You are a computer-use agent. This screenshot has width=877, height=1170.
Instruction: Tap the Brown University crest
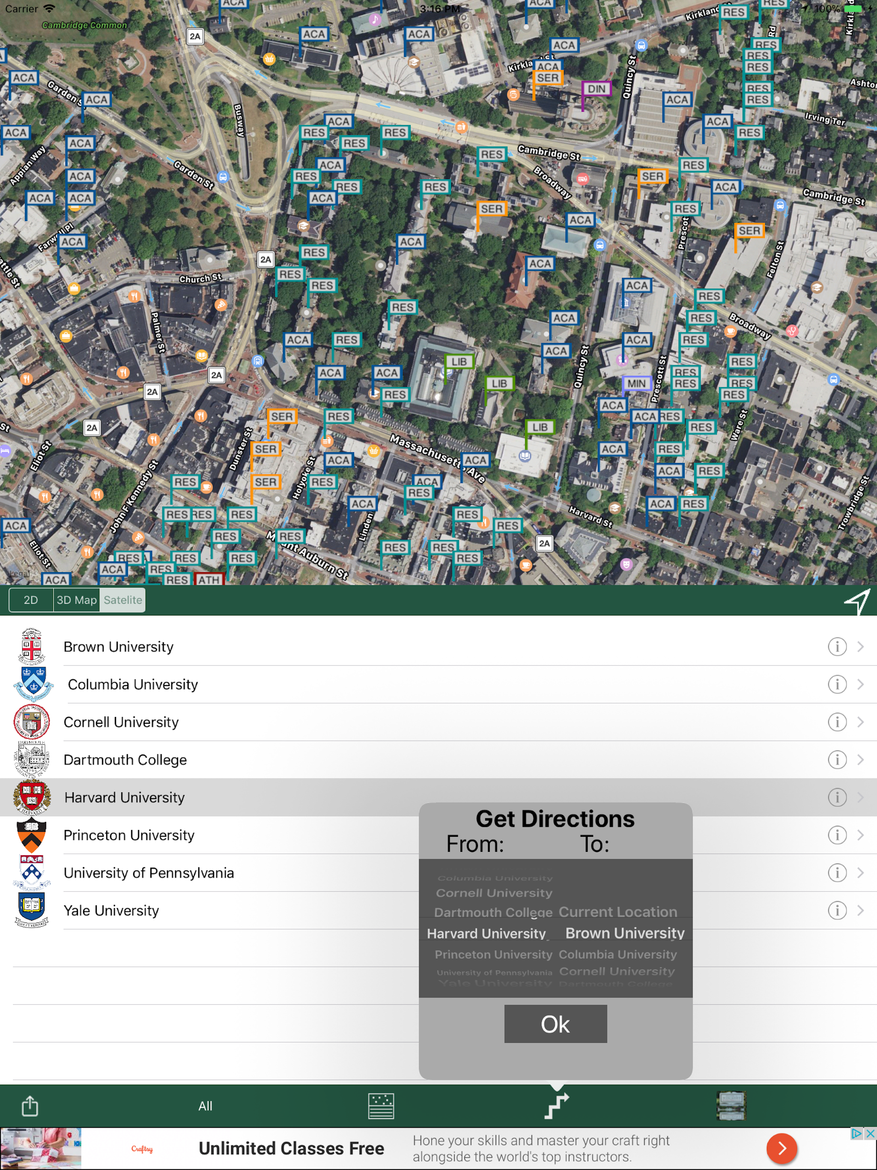click(32, 646)
